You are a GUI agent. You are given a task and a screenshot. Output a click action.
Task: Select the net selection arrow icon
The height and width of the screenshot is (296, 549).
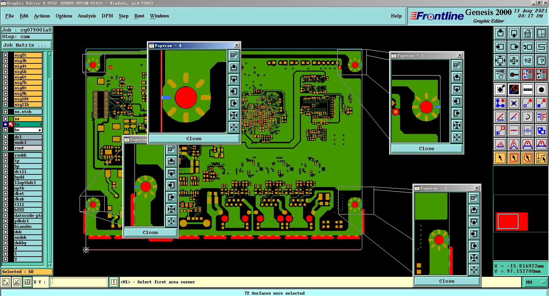pos(541,158)
